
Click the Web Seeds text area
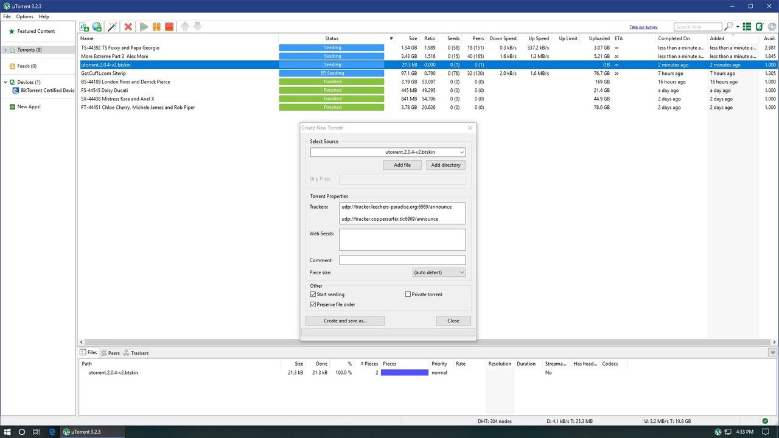(402, 240)
